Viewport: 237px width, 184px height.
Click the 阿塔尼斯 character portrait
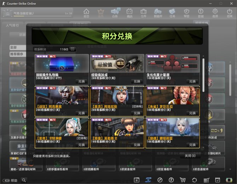click(x=117, y=96)
